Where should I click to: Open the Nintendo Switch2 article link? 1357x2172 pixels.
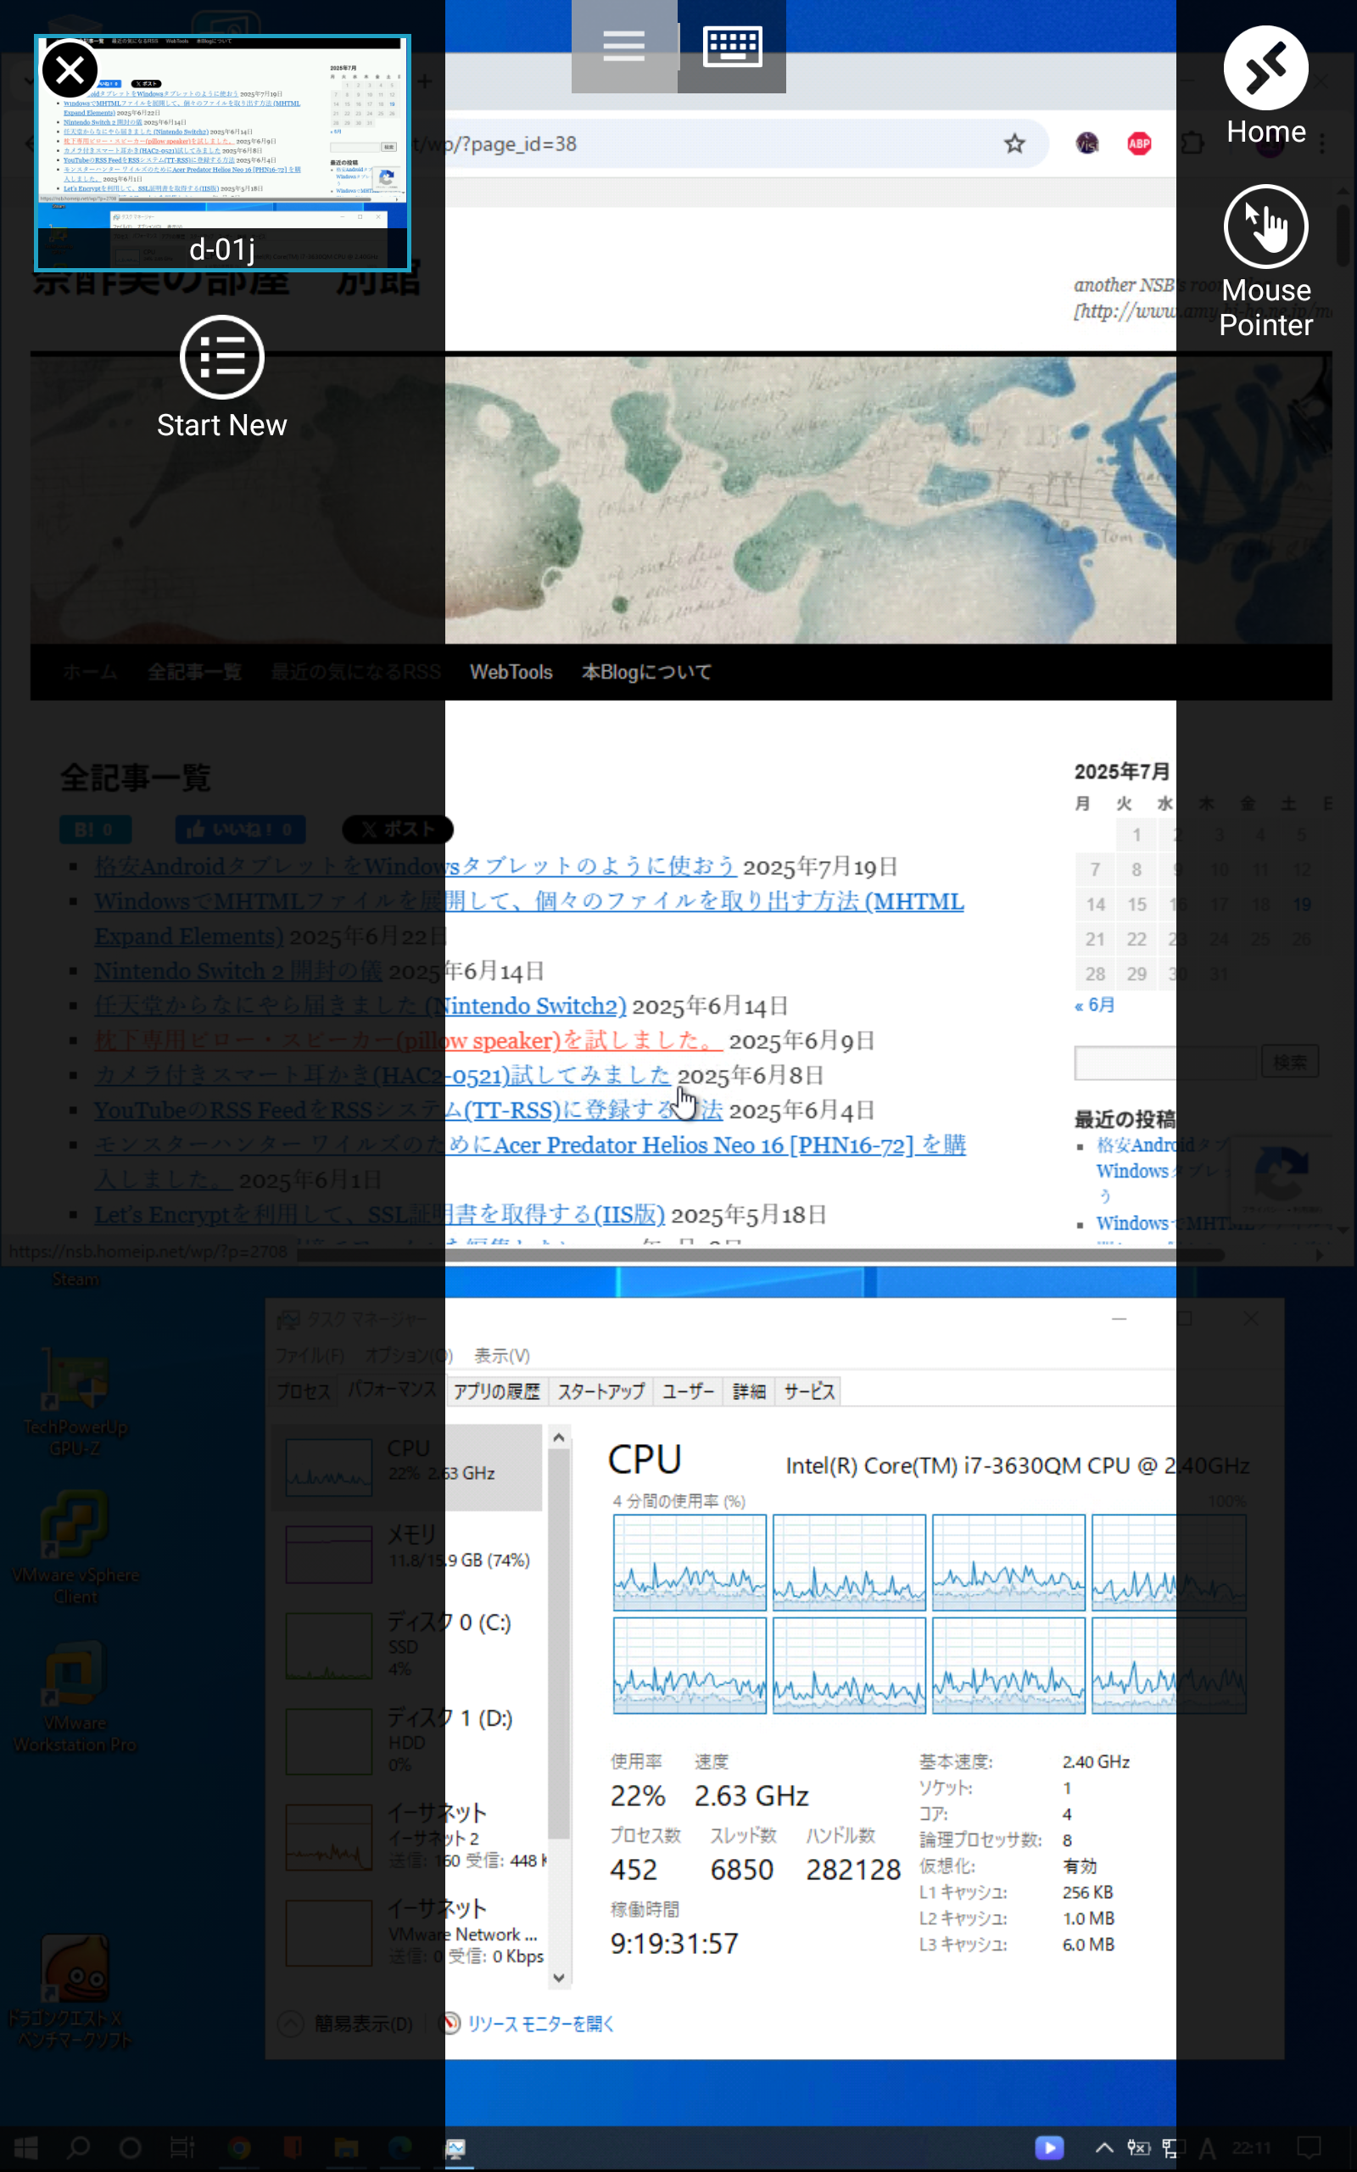click(x=360, y=1005)
